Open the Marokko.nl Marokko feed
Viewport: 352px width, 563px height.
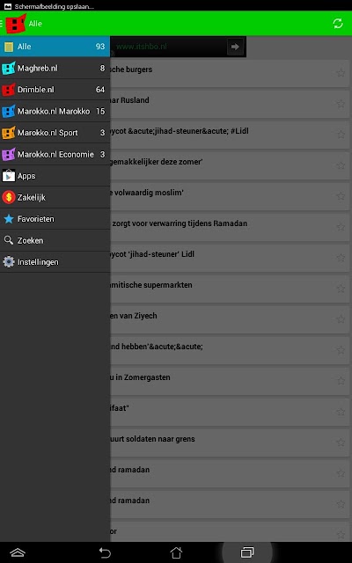pyautogui.click(x=55, y=112)
